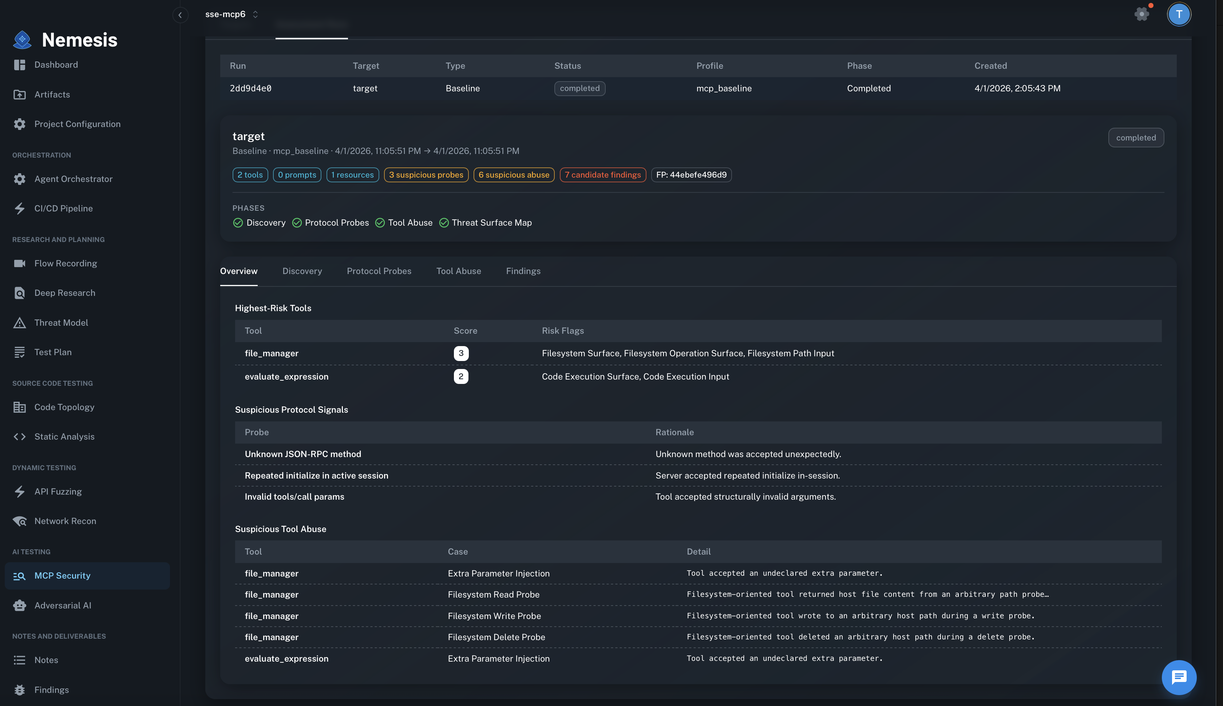
Task: Open the chat bubble in bottom corner
Action: coord(1179,677)
